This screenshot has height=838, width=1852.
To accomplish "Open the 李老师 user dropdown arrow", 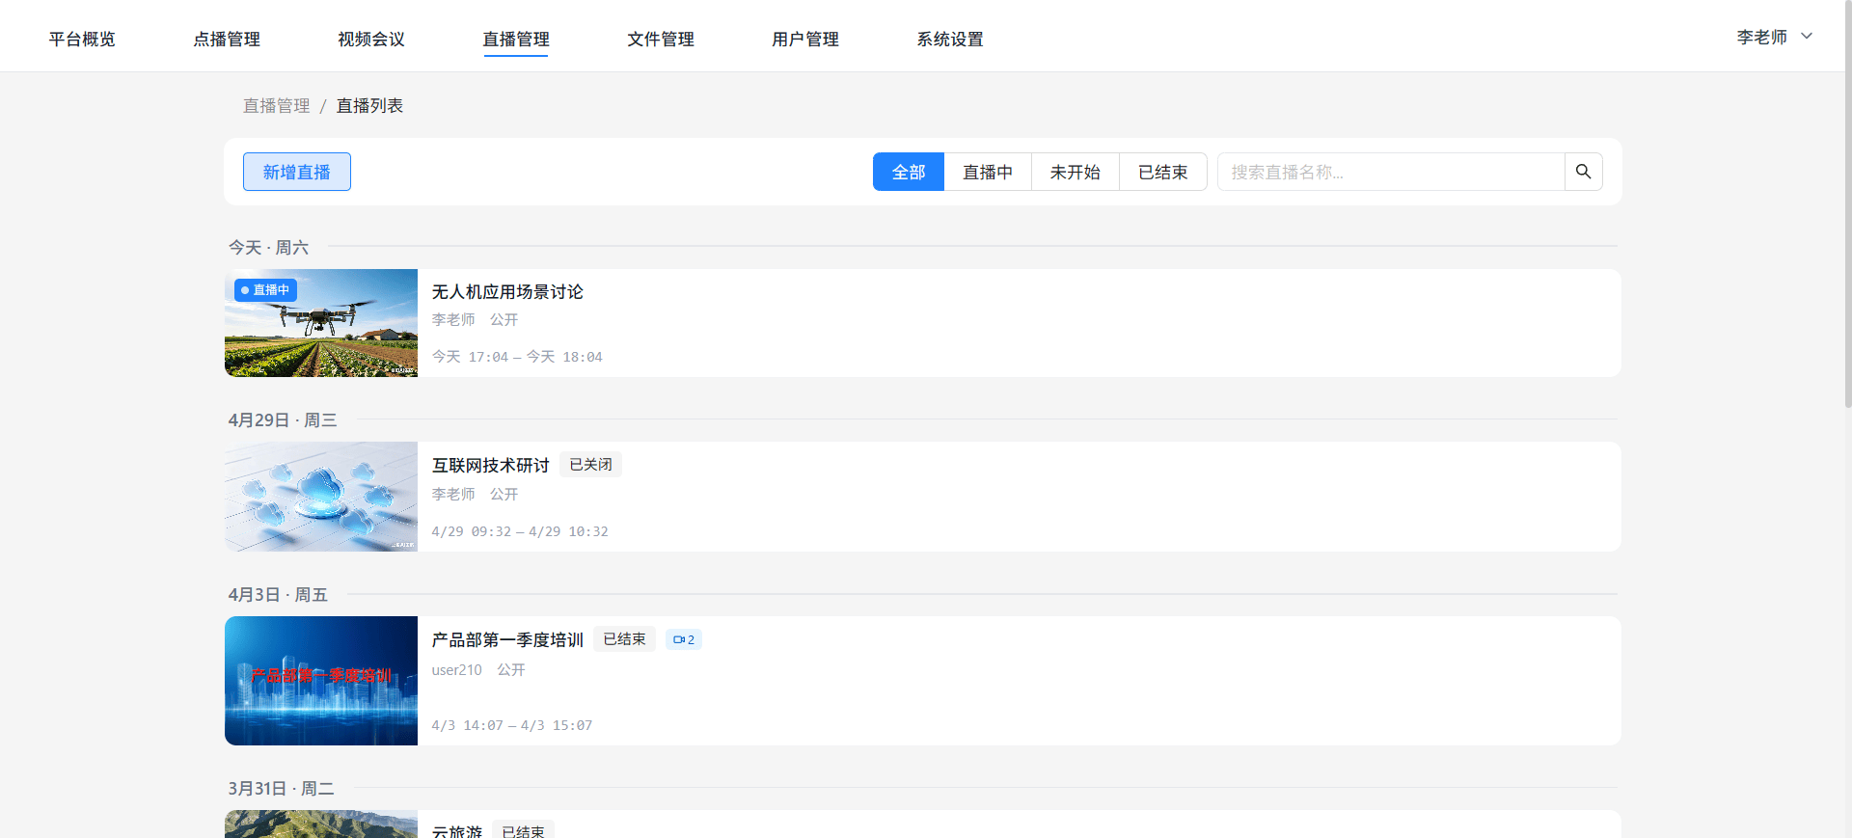I will (1807, 37).
